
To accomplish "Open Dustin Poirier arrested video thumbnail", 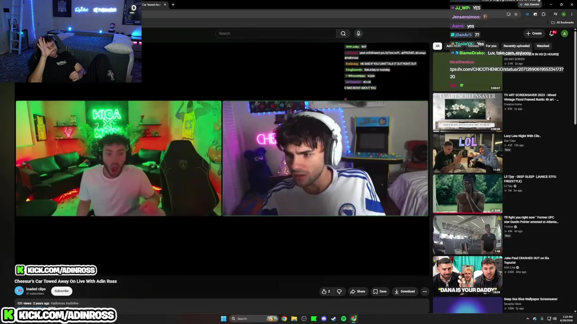I will [x=467, y=234].
